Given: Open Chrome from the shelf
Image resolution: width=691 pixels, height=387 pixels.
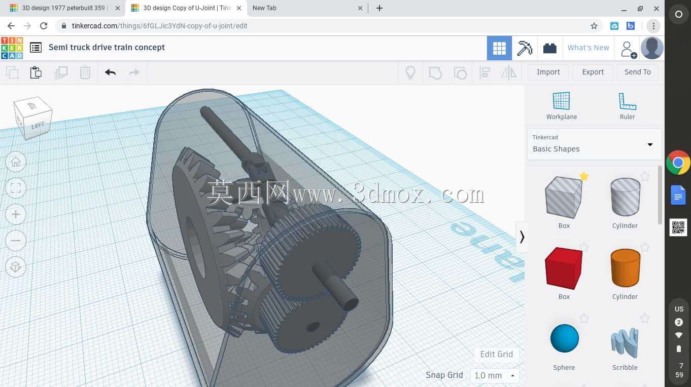Looking at the screenshot, I should click(x=678, y=163).
